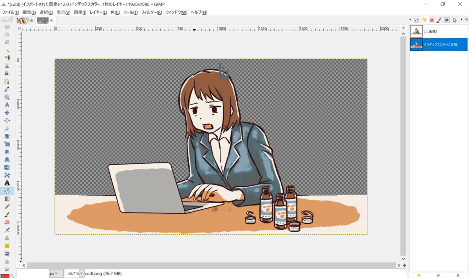This screenshot has height=278, width=469.
Task: Open the フィルター menu
Action: coord(151,12)
